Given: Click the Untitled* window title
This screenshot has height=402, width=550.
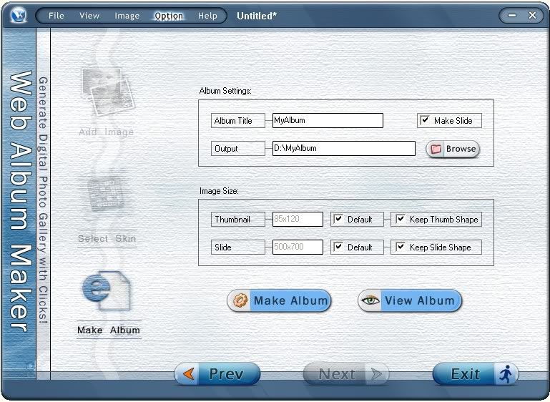Looking at the screenshot, I should pos(257,16).
